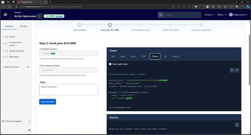
Task: Open a new browser tab with plus
Action: tap(50, 2)
